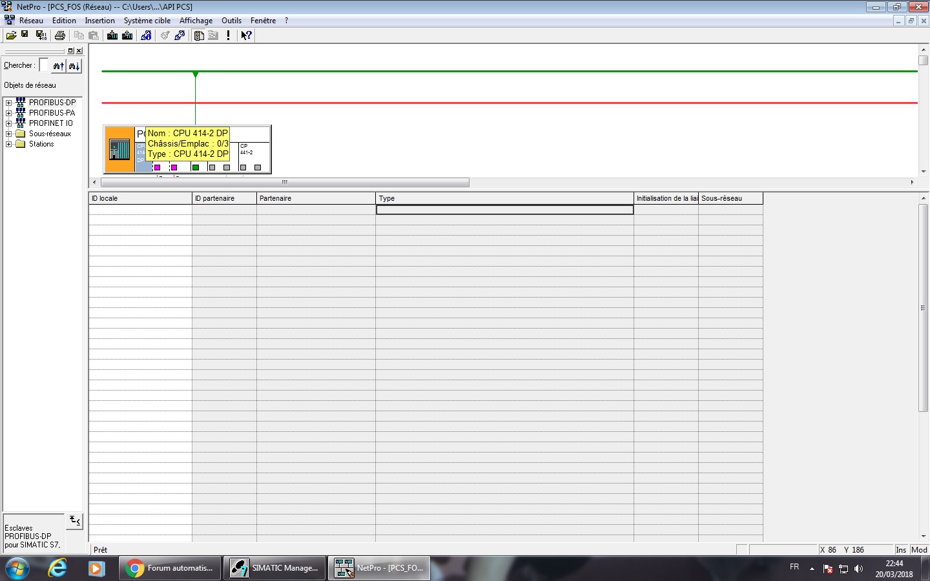Image resolution: width=930 pixels, height=581 pixels.
Task: Click the context help arrow-question icon
Action: (x=246, y=36)
